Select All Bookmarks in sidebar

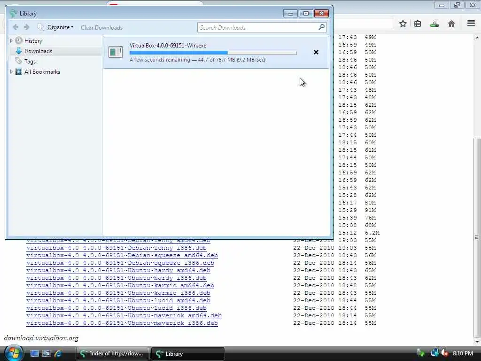42,72
